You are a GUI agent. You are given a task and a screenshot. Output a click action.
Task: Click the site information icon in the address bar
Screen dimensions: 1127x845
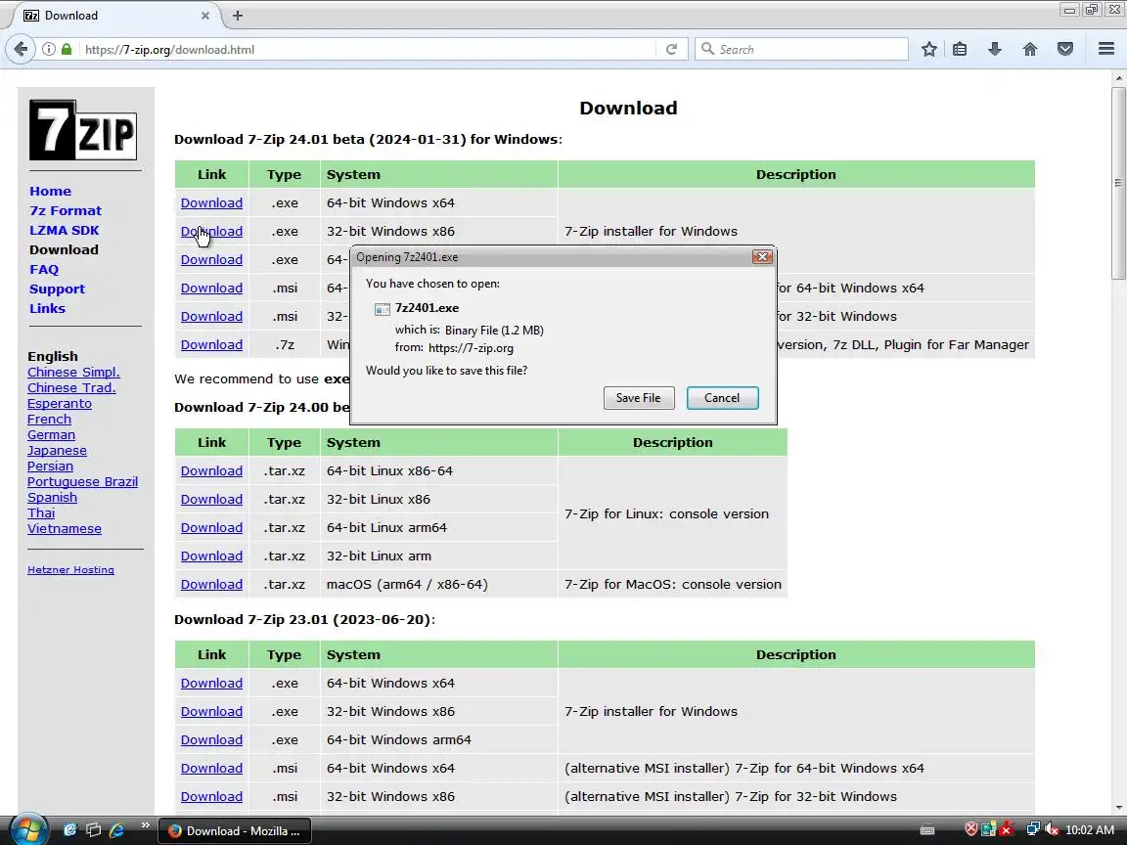(48, 49)
